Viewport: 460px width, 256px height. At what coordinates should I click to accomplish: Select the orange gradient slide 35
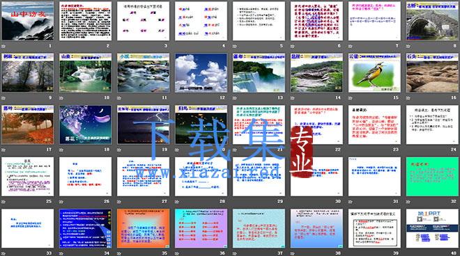pyautogui.click(x=143, y=228)
